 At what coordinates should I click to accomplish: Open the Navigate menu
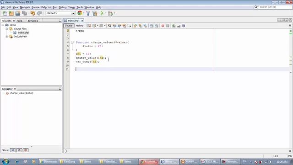click(x=25, y=7)
